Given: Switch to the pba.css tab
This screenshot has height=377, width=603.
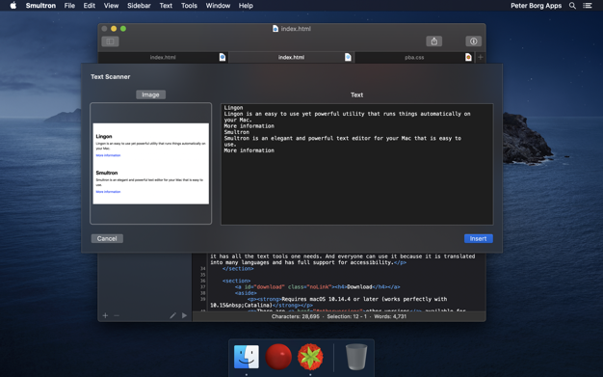Looking at the screenshot, I should [x=414, y=58].
